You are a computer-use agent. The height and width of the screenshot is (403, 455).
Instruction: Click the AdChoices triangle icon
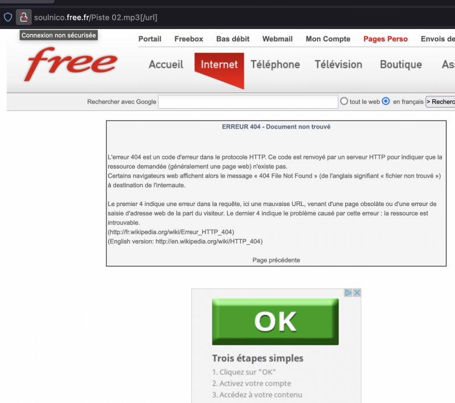coord(348,293)
